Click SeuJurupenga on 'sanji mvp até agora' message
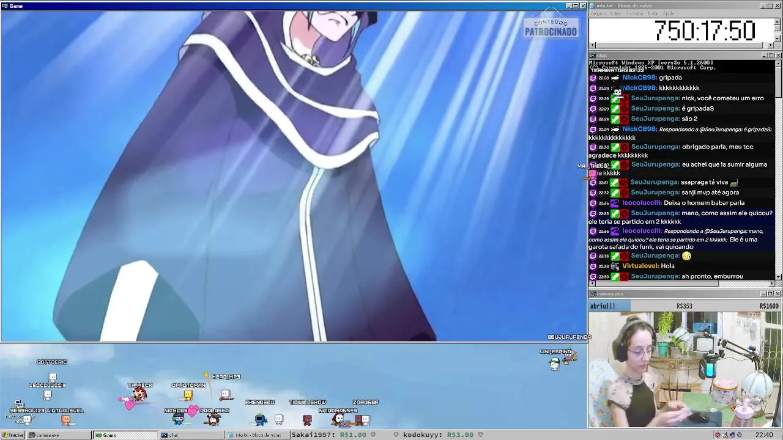 tap(655, 193)
